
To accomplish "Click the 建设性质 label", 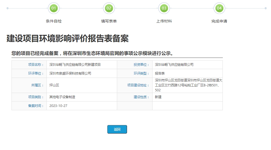I will click(141, 97).
